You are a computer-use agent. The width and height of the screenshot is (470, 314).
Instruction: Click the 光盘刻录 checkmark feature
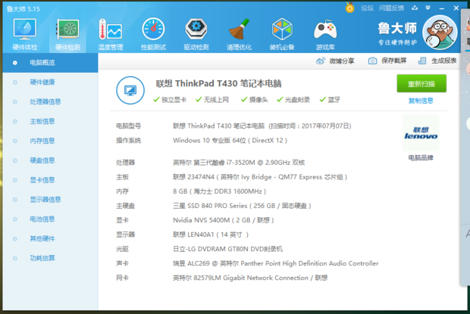[x=293, y=100]
